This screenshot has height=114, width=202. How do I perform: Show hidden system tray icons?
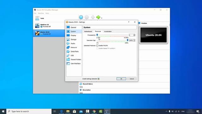(x=166, y=111)
